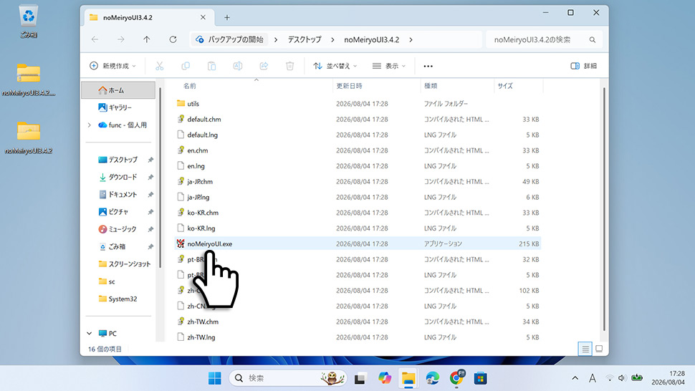695x391 pixels.
Task: Click the Delete trash icon in the toolbar
Action: tap(290, 66)
